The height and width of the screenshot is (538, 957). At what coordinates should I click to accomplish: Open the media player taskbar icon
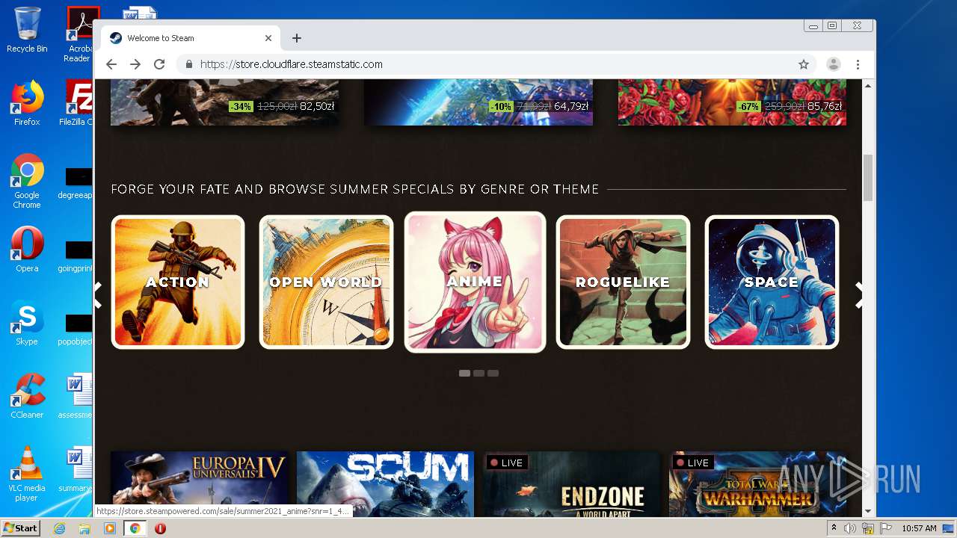(x=110, y=528)
